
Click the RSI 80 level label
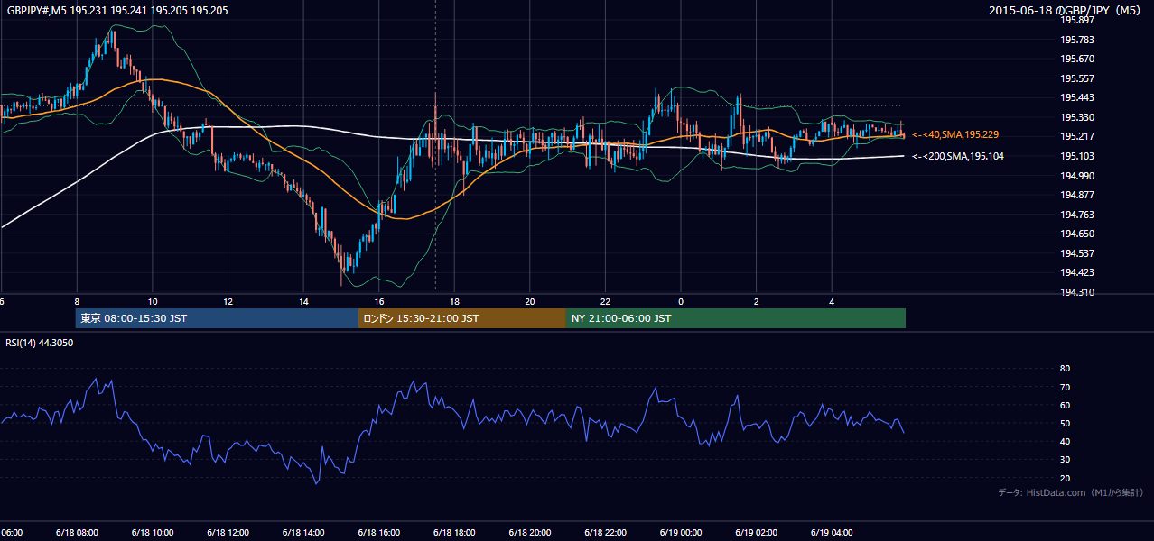tap(1065, 369)
